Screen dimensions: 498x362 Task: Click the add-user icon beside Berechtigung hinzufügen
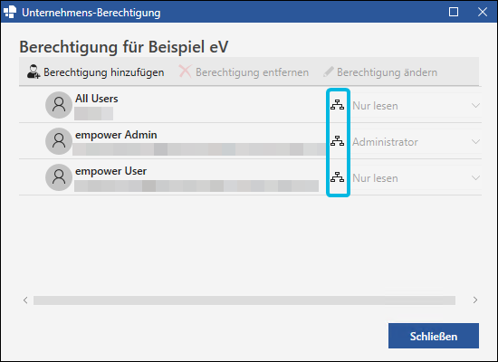[x=34, y=71]
